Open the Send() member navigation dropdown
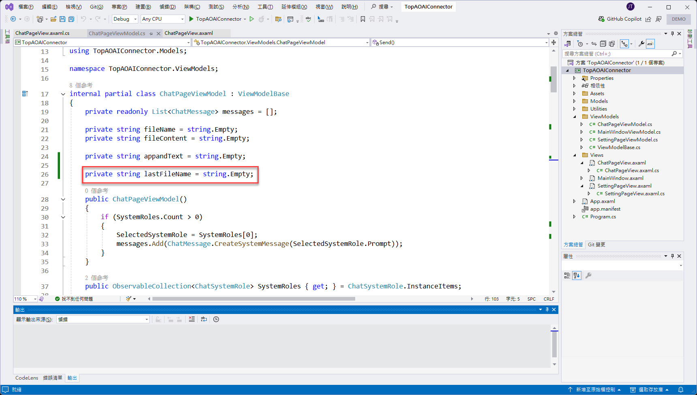The height and width of the screenshot is (395, 697). 460,42
